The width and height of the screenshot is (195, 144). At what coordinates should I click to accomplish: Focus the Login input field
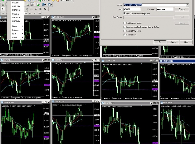132,9
